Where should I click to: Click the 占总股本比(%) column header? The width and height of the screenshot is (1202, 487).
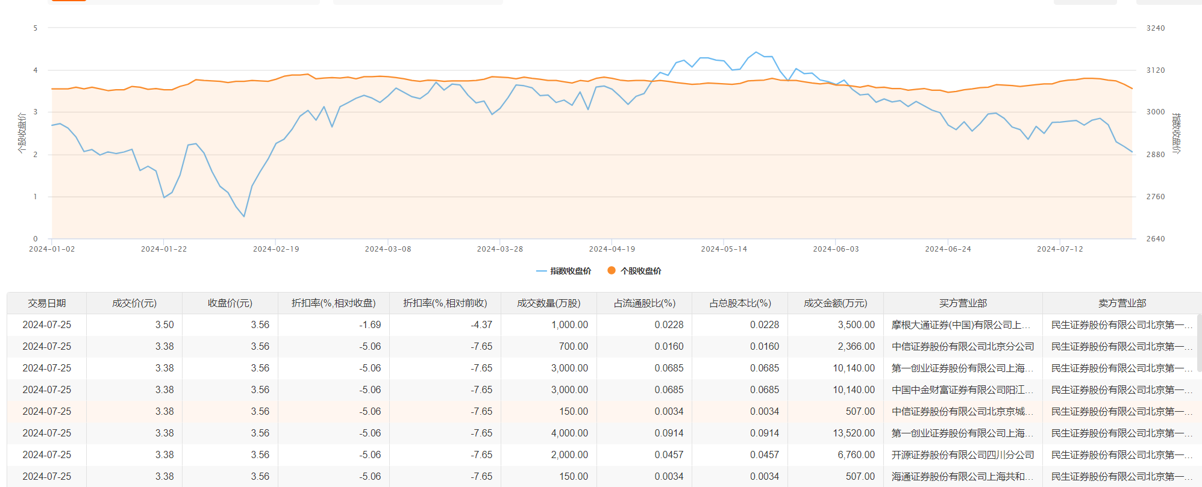pos(740,303)
